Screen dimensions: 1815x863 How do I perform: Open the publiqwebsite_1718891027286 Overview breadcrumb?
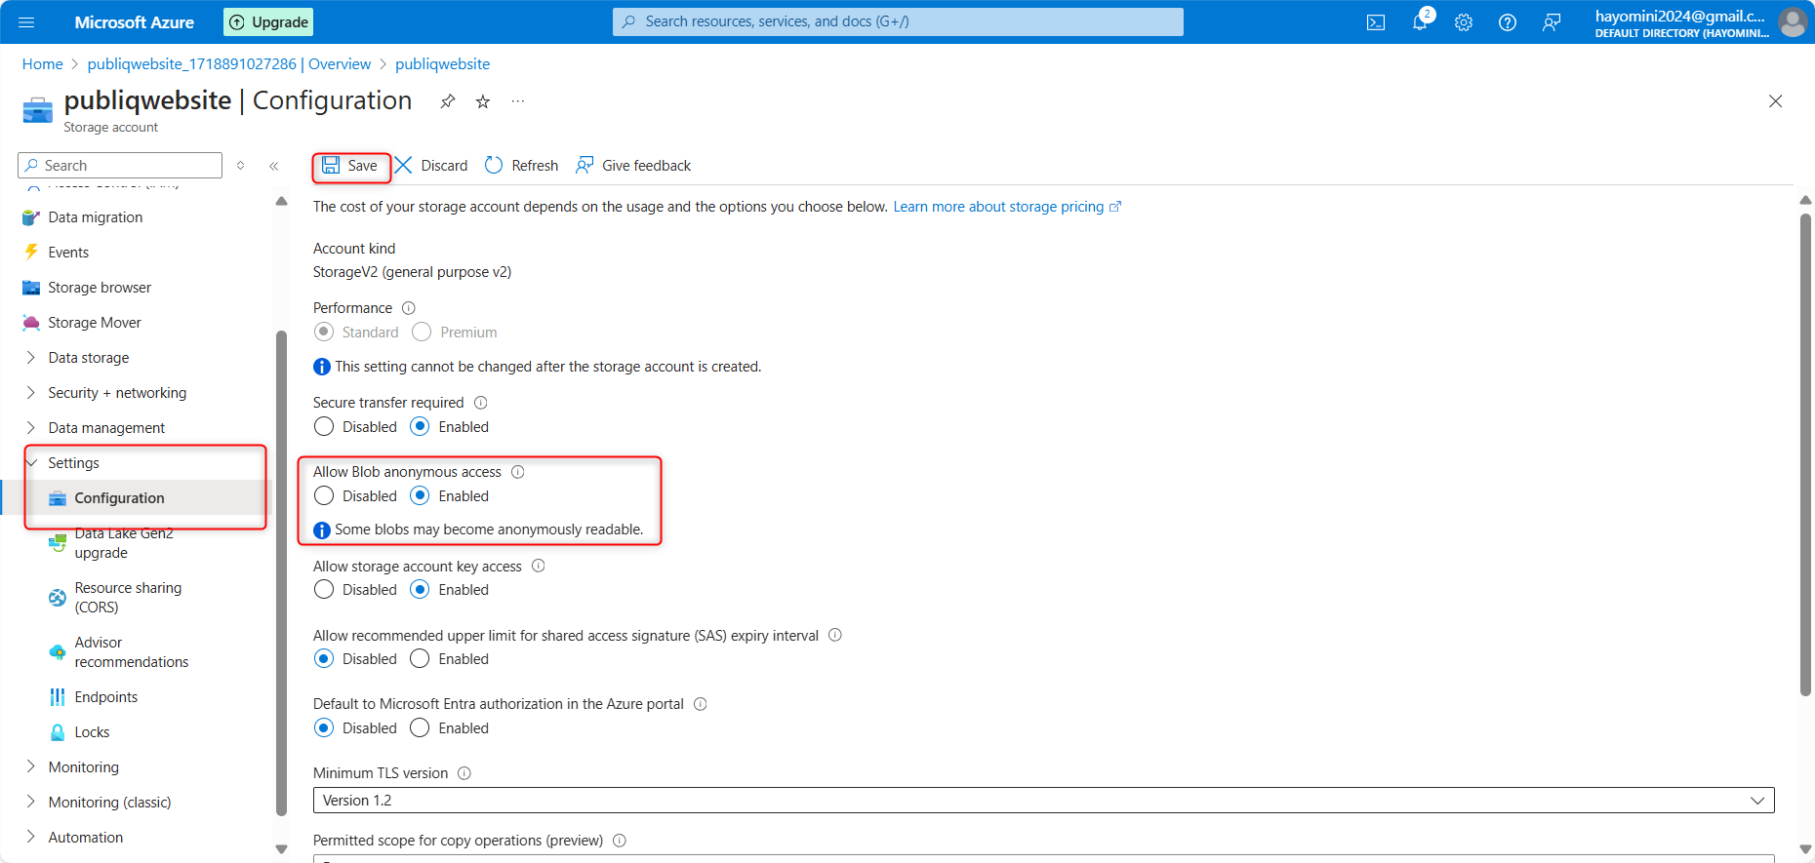coord(229,64)
